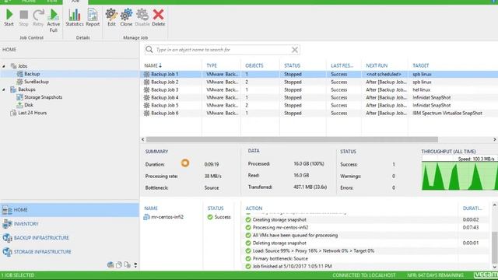Click horizontal scrollbar right arrow
This screenshot has width=498, height=280.
coord(495,139)
